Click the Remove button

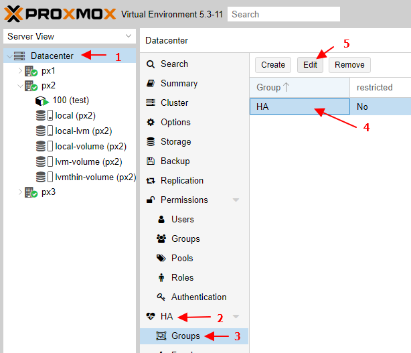coord(349,65)
